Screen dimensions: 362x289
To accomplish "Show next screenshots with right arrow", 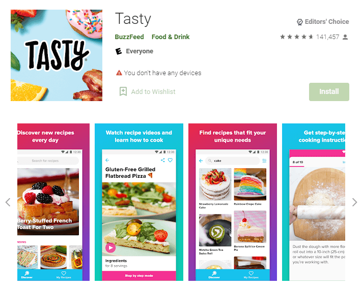I will click(354, 202).
